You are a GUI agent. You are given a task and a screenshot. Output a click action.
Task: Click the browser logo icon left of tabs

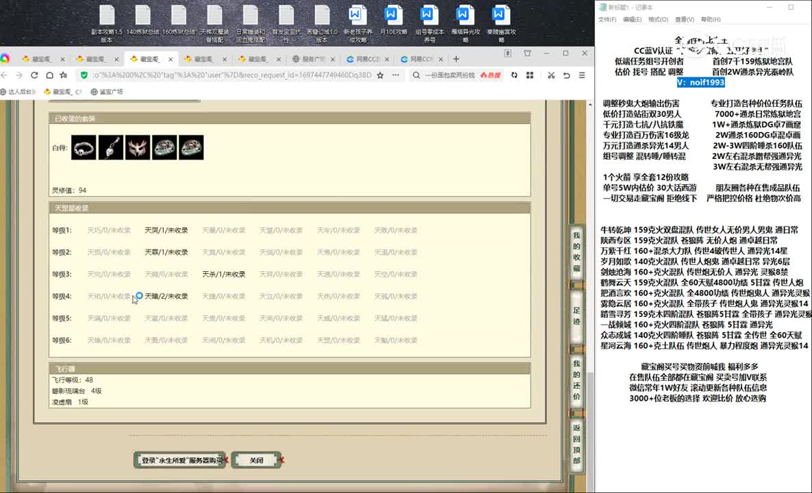(x=5, y=58)
